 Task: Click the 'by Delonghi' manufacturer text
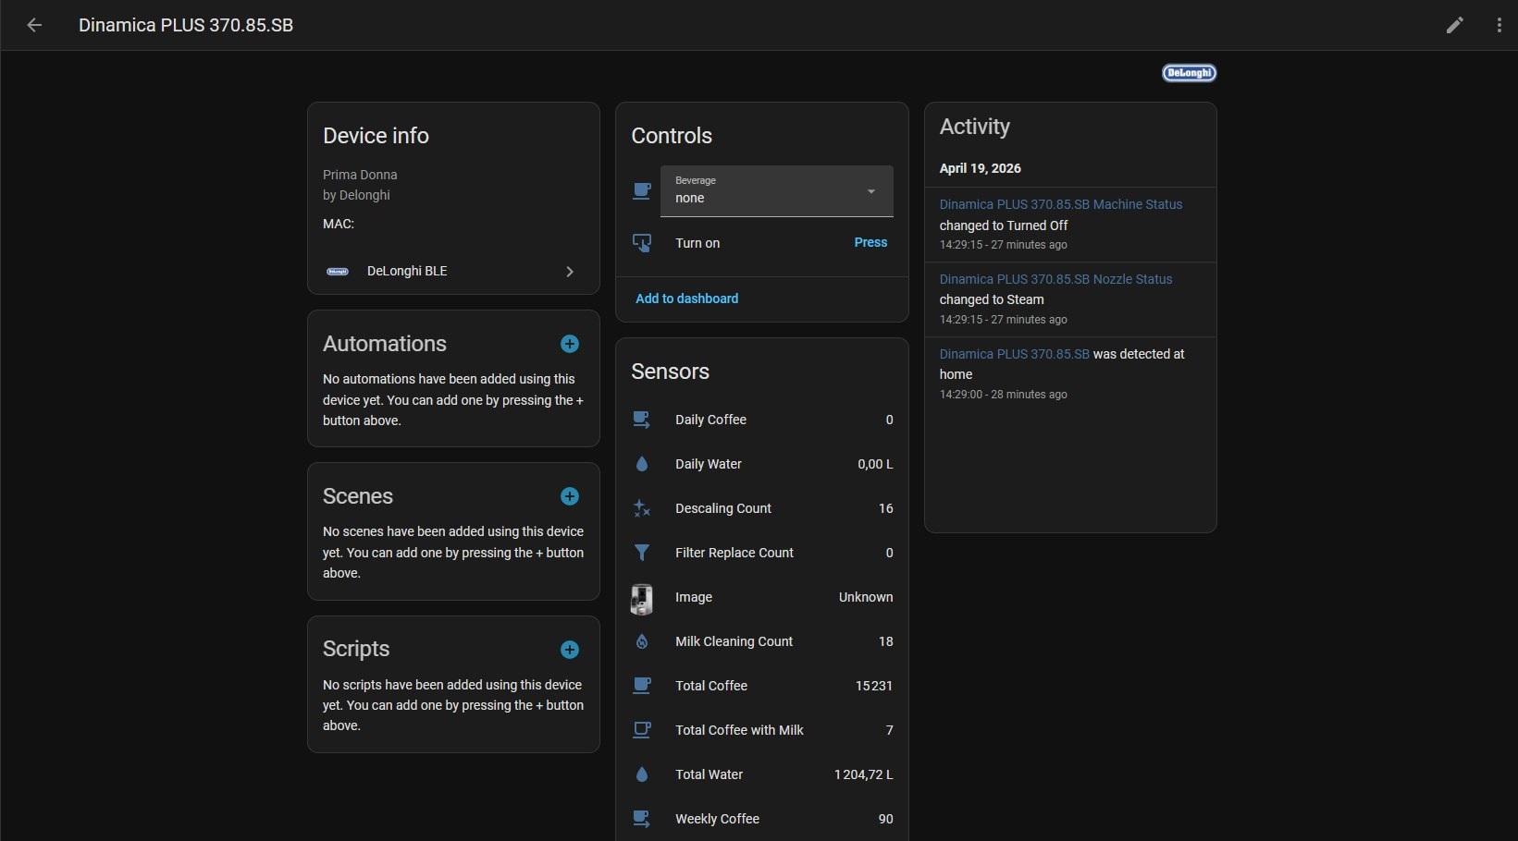coord(356,195)
